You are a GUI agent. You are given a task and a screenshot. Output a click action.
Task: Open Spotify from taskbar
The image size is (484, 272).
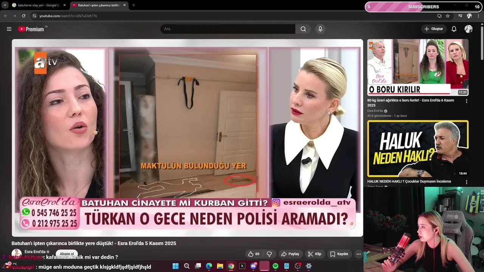pyautogui.click(x=276, y=266)
